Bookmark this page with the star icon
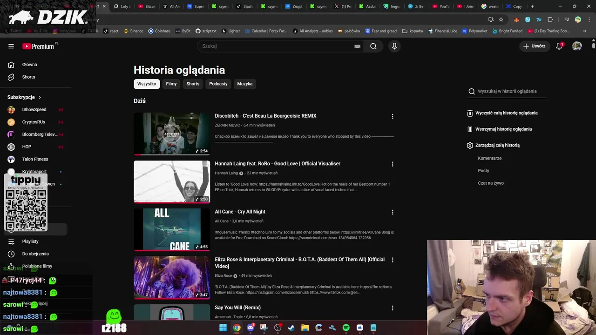 [501, 20]
